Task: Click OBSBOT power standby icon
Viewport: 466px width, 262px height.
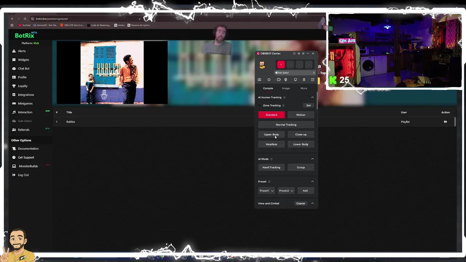Action: 269,80
